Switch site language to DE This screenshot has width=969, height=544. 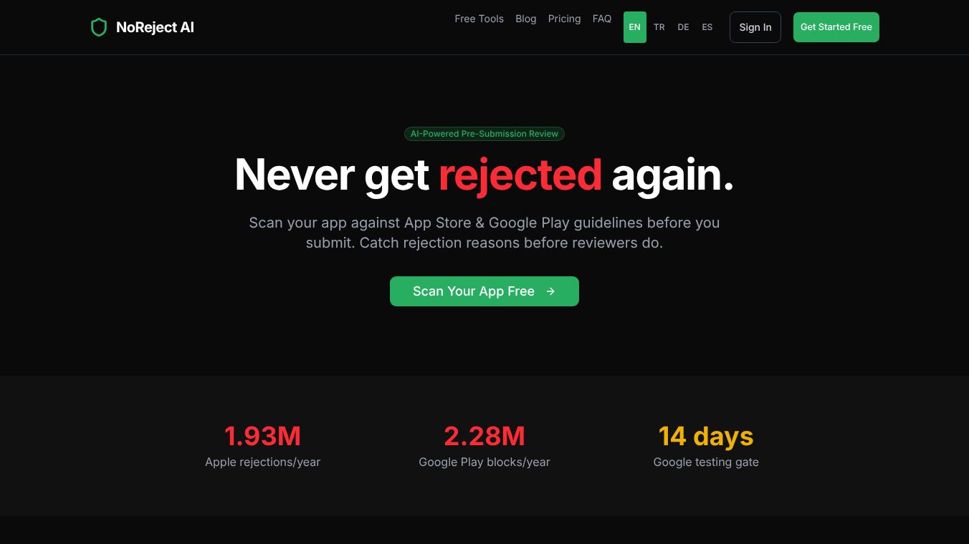[683, 27]
